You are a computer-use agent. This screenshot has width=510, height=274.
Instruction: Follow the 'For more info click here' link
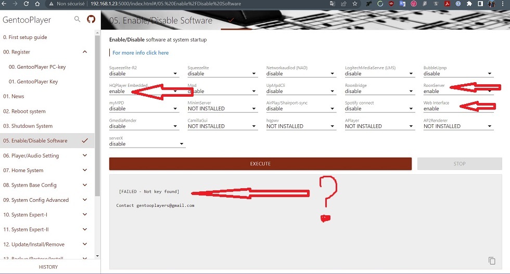point(141,53)
